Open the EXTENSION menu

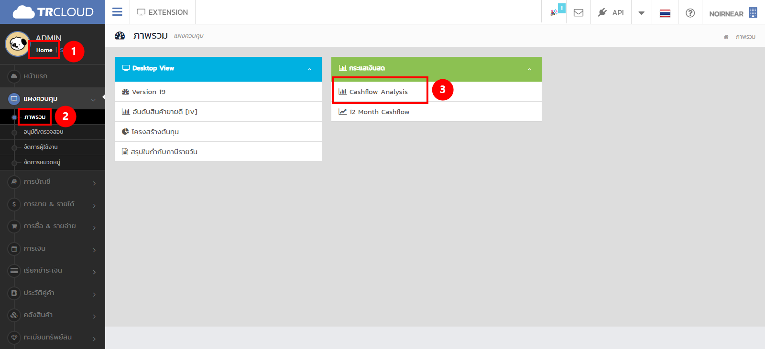pos(163,12)
